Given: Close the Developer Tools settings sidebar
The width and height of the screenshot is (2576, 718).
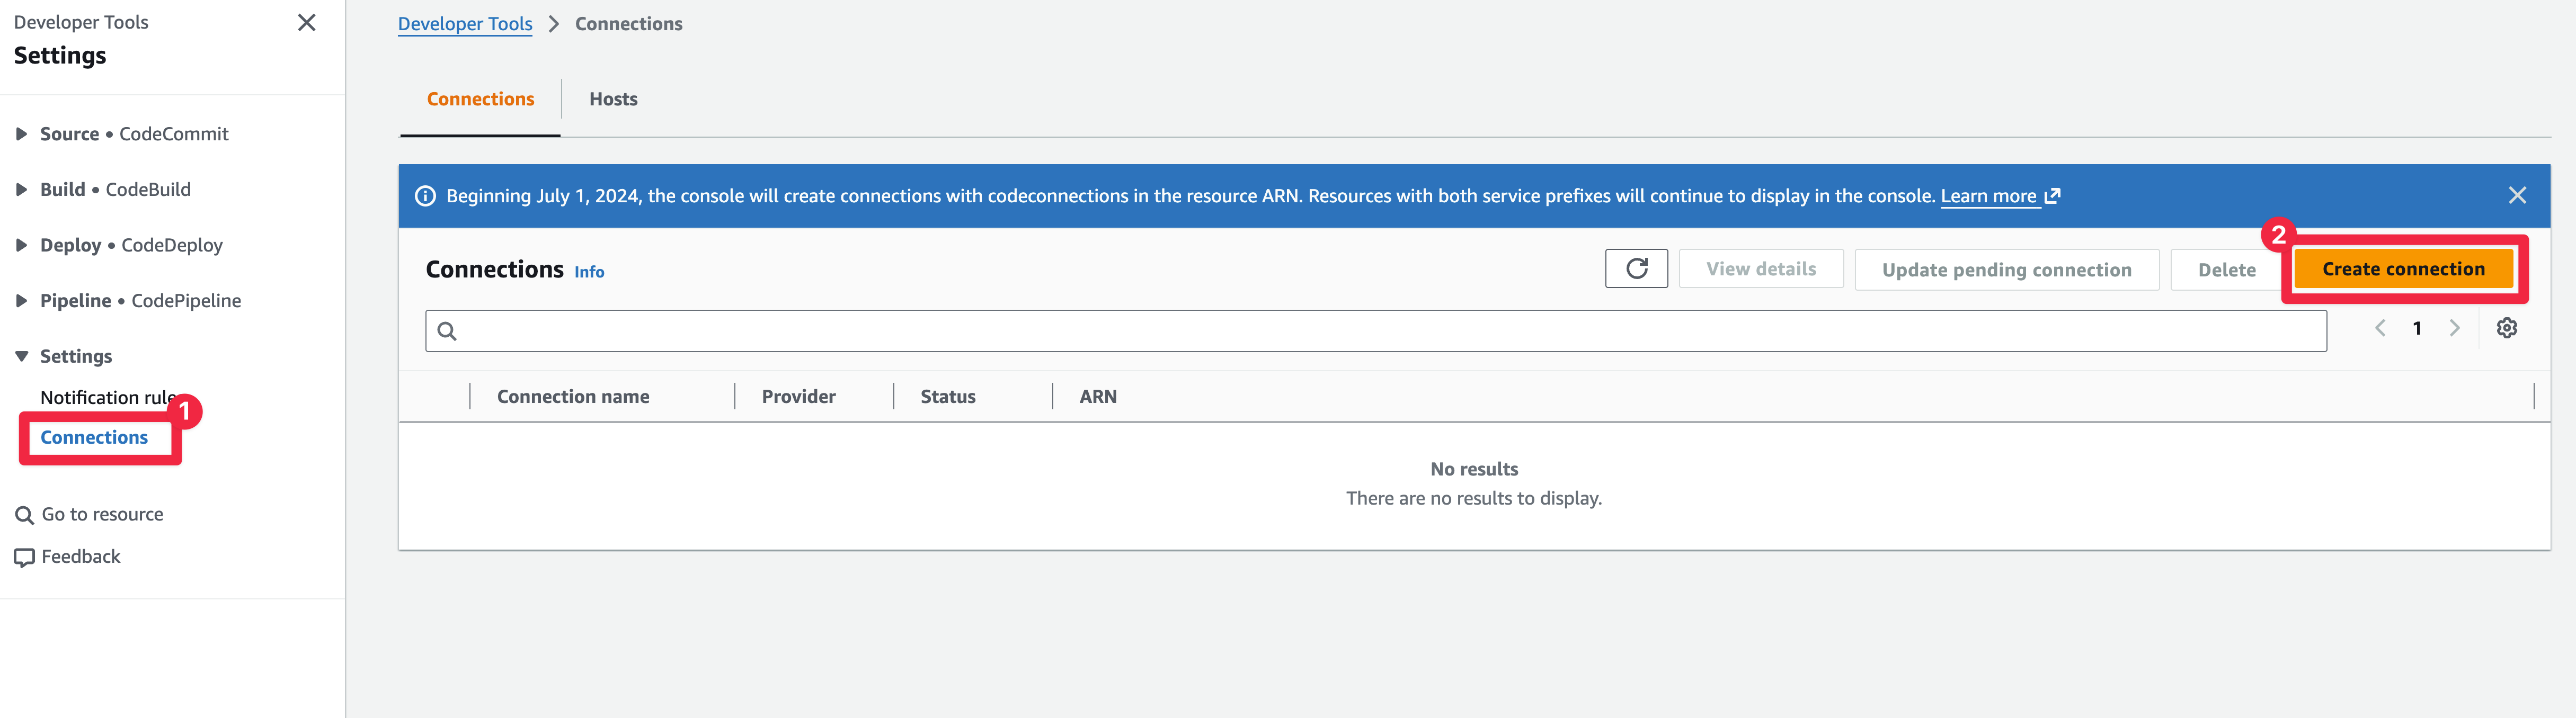Looking at the screenshot, I should pos(307,22).
